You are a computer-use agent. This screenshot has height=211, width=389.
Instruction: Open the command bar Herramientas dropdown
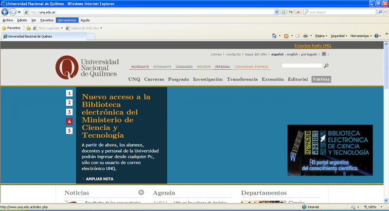tap(361, 36)
